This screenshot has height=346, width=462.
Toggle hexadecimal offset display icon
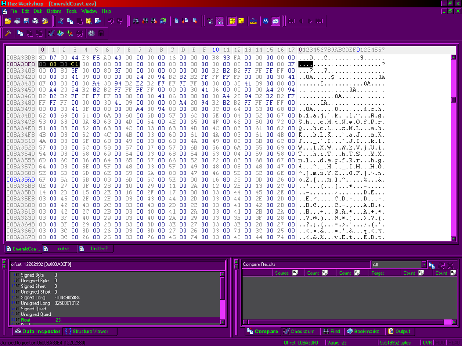pyautogui.click(x=220, y=21)
